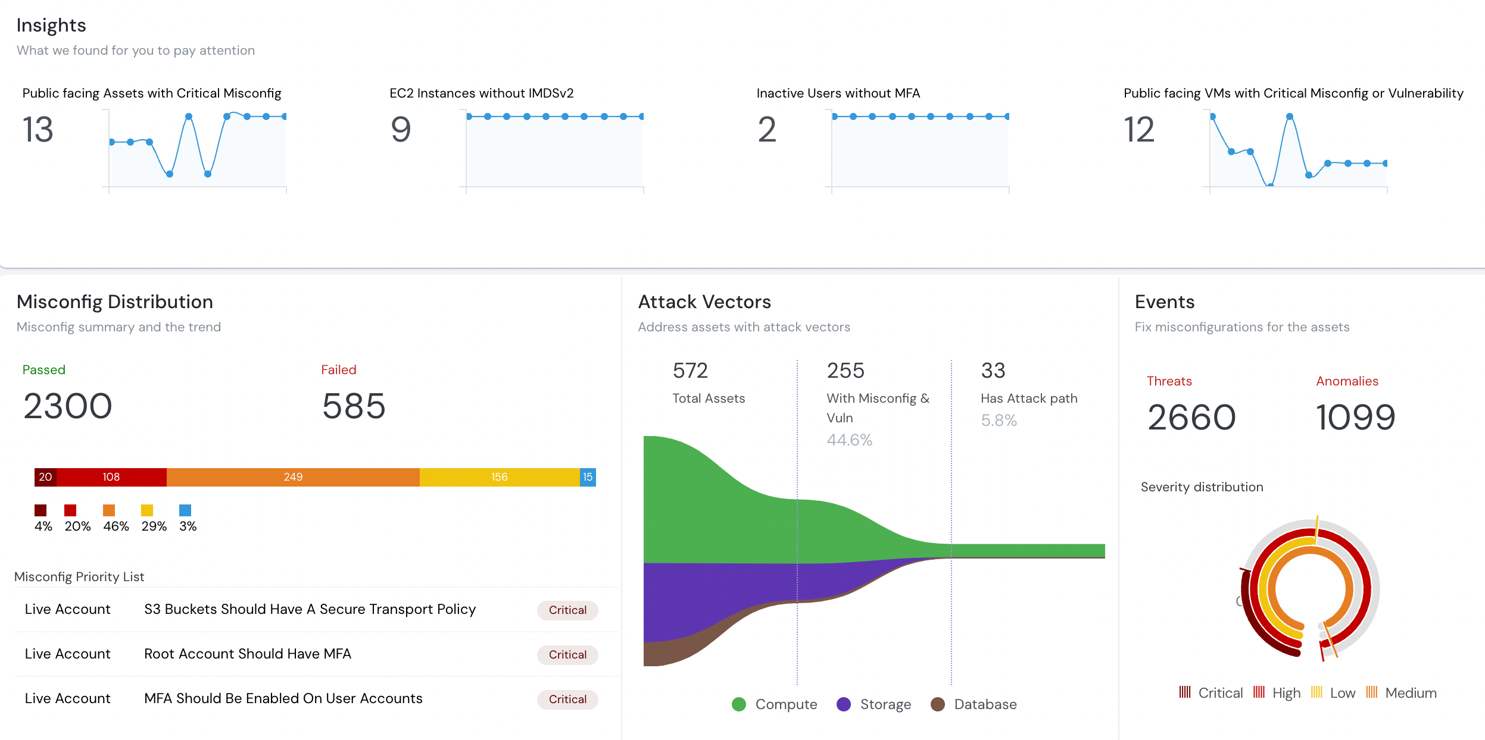Toggle the Critical badge on Root Account MFA row

tap(567, 654)
